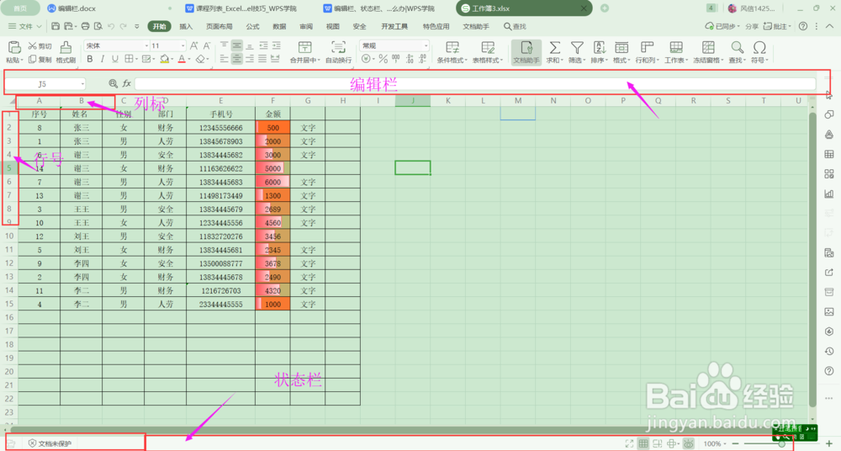Screen dimensions: 841x451
Task: Toggle eye protection mode in status bar
Action: click(x=689, y=443)
